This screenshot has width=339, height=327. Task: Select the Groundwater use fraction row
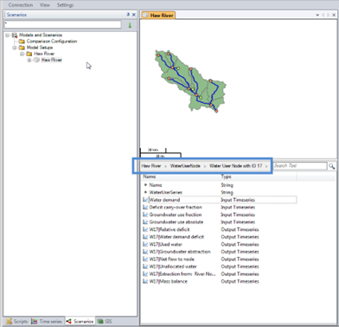220,215
